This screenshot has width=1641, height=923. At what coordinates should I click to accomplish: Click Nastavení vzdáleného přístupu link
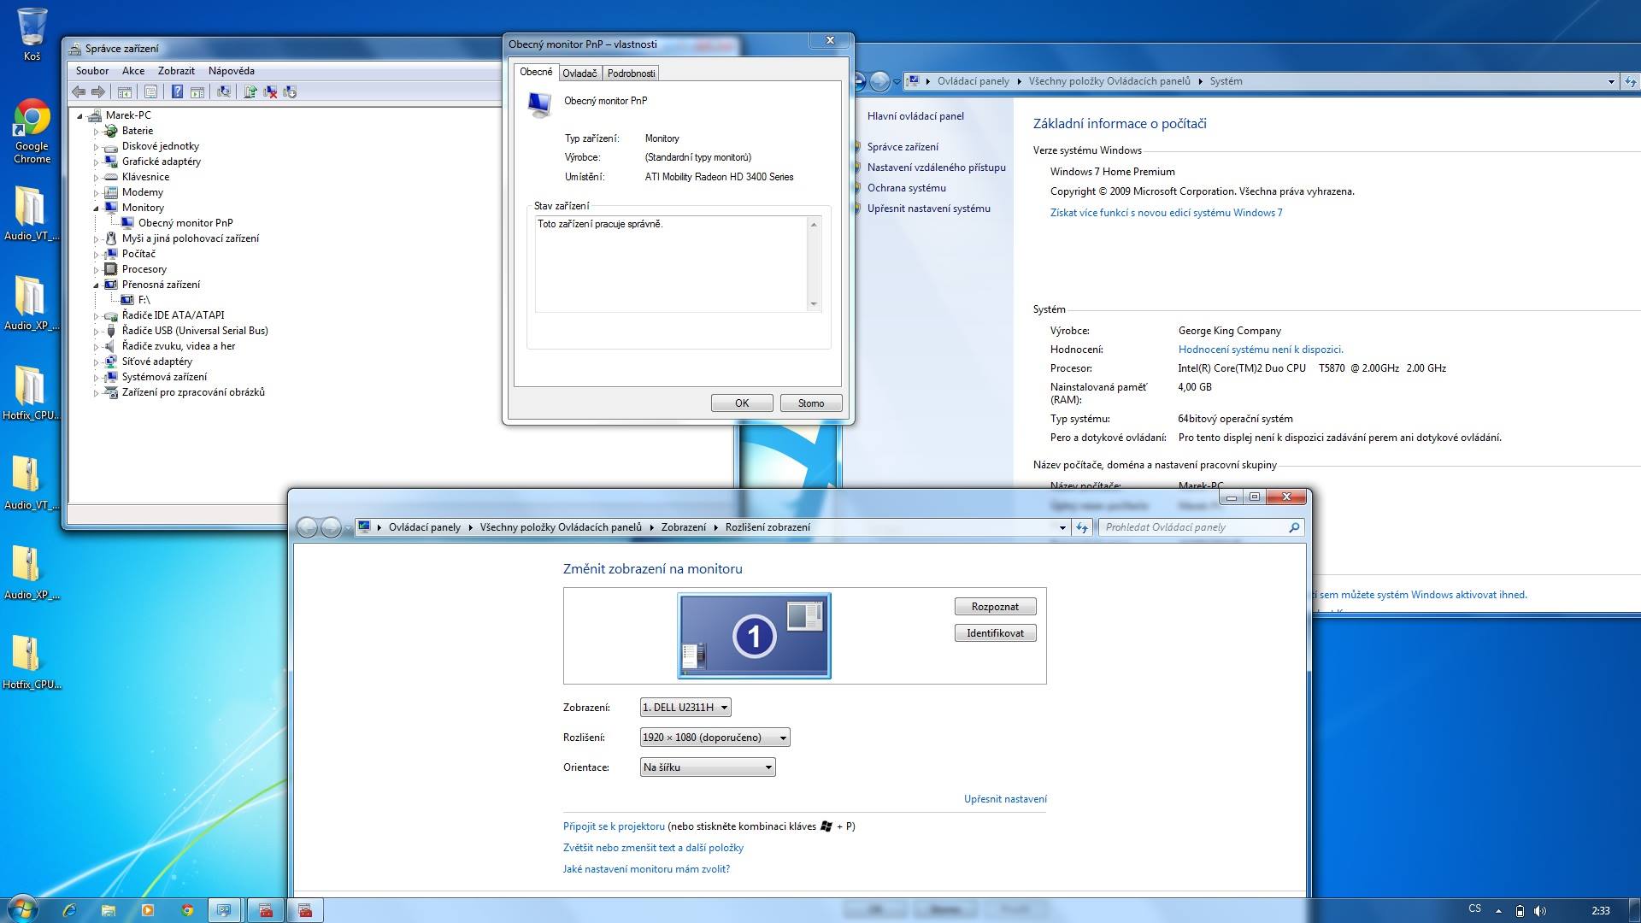click(936, 168)
